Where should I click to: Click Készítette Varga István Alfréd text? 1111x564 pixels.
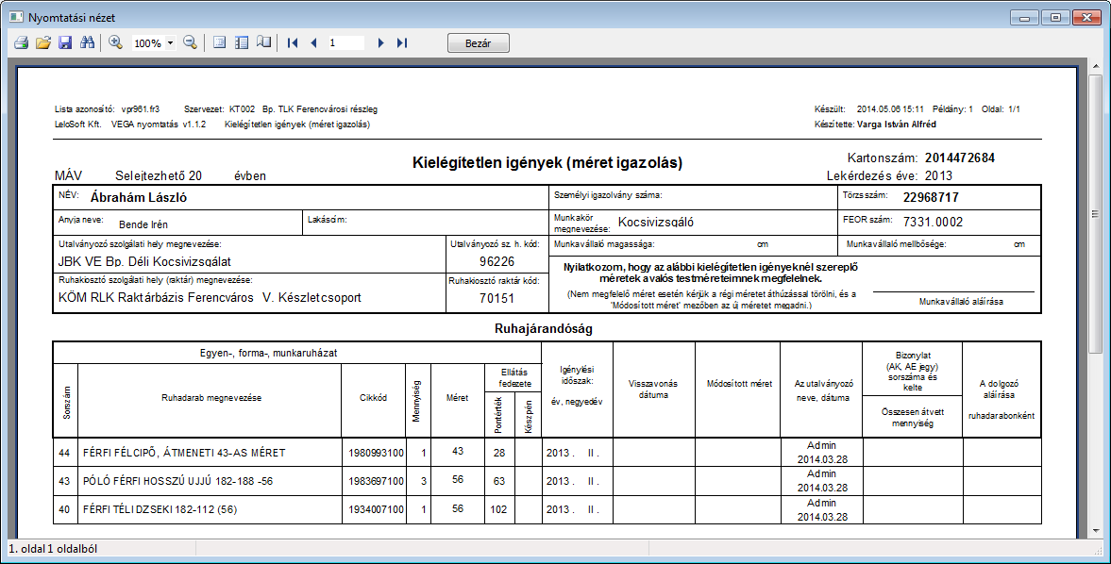click(875, 124)
